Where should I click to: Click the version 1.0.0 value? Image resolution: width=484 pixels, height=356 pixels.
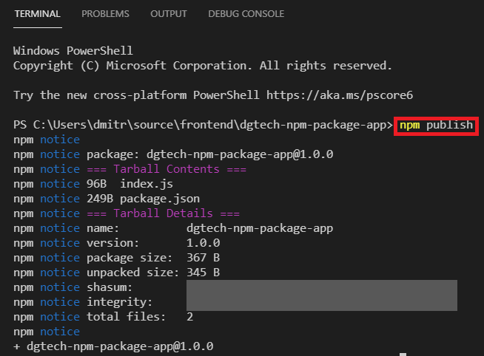(203, 243)
